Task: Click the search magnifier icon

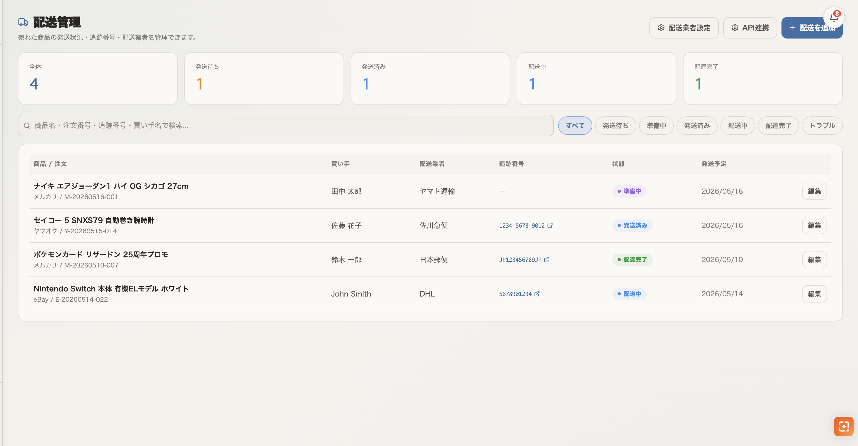Action: [x=27, y=126]
